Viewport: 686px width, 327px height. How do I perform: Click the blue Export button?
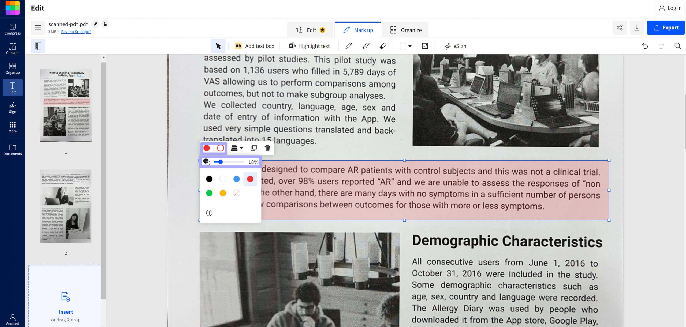[x=666, y=27]
